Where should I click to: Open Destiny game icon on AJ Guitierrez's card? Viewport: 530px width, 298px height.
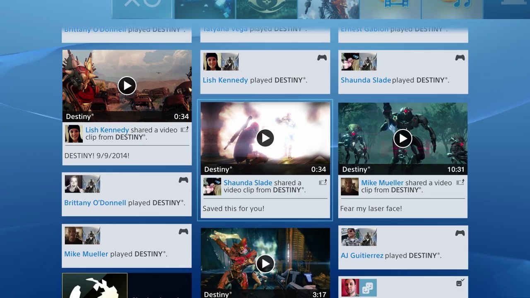coord(368,237)
